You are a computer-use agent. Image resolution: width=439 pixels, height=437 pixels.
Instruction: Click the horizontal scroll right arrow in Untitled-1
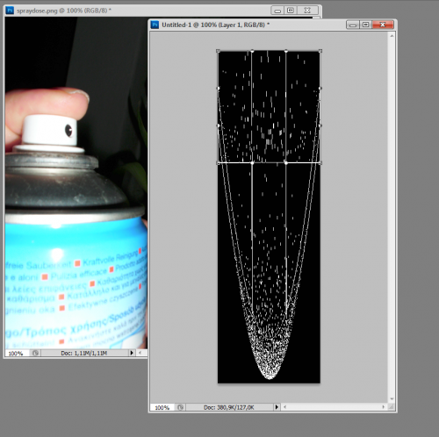pyautogui.click(x=383, y=407)
